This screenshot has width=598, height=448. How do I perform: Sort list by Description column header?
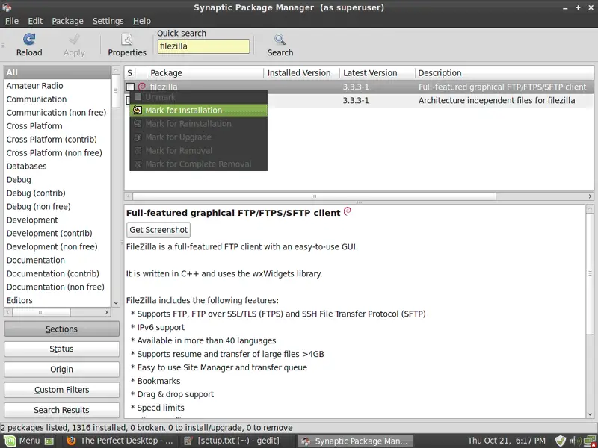pos(440,73)
